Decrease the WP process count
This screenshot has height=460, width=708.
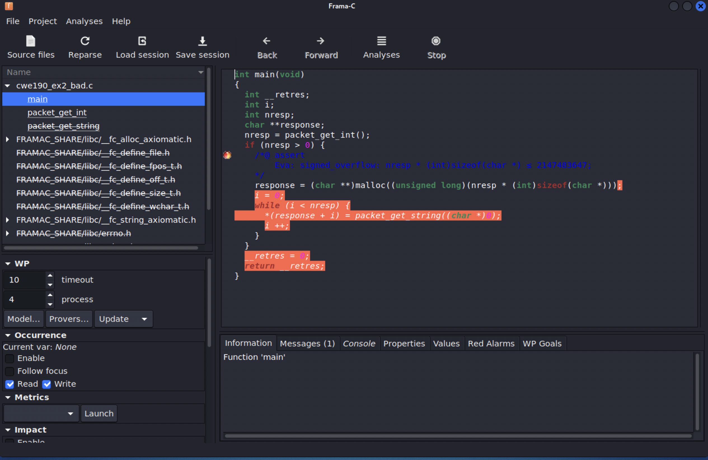[50, 304]
